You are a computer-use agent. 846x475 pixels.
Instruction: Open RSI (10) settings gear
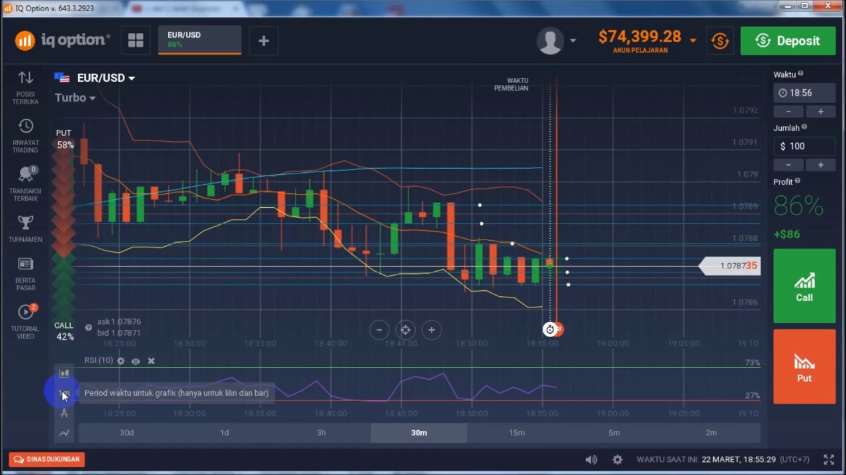click(120, 361)
